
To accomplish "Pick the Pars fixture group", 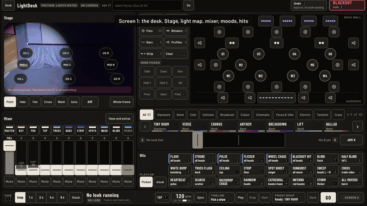I will (x=151, y=31).
